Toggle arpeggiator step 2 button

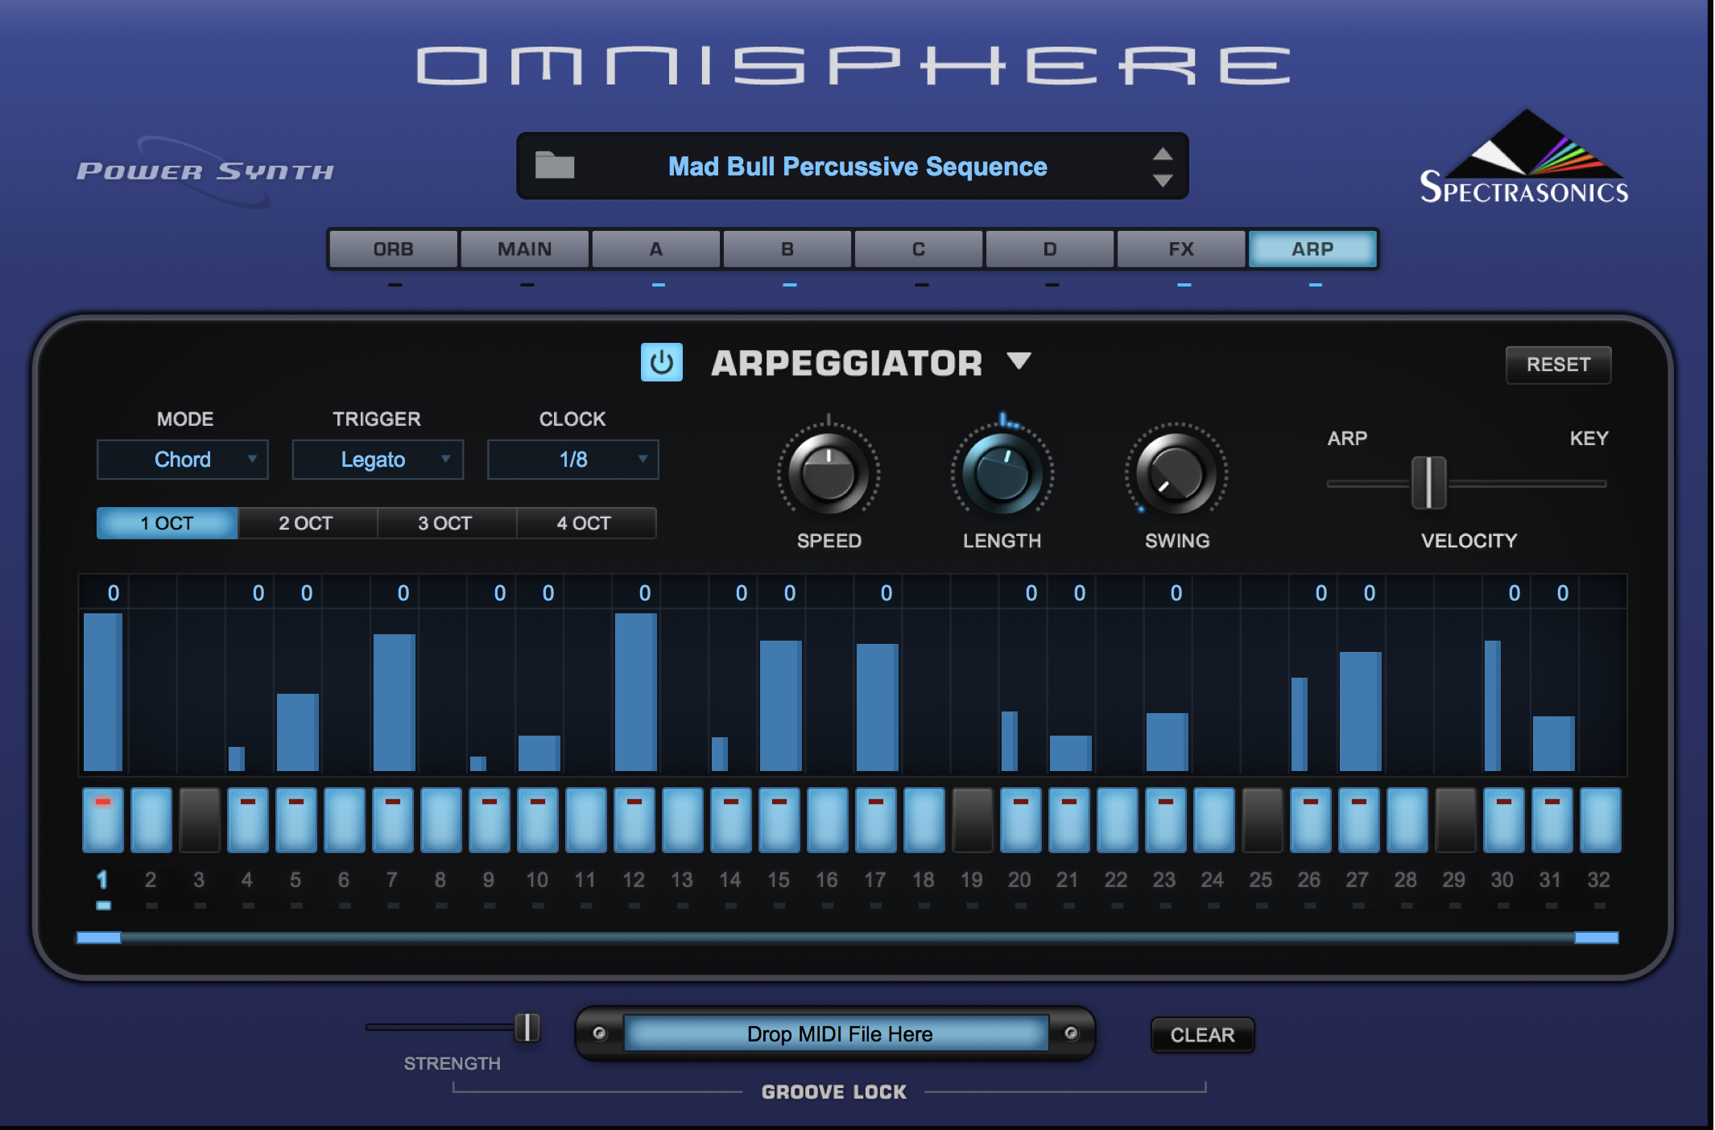(x=151, y=820)
